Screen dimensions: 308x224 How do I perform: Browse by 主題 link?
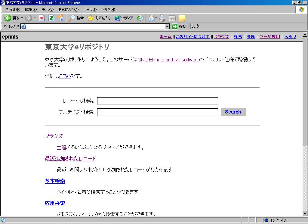(x=61, y=148)
